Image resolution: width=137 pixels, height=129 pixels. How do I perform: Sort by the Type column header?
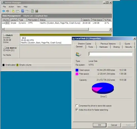pyautogui.click(x=22, y=20)
